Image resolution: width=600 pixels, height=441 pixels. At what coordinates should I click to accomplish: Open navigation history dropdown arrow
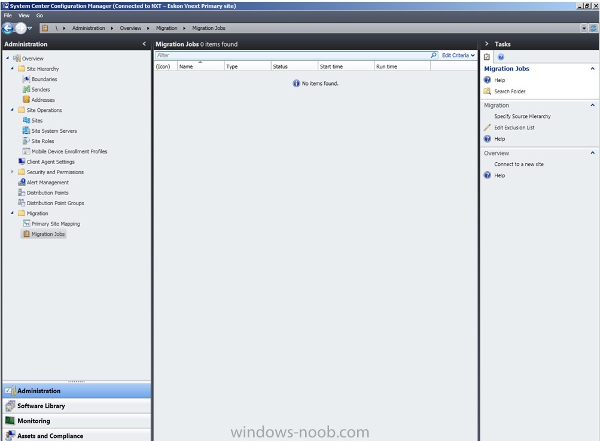[x=30, y=28]
